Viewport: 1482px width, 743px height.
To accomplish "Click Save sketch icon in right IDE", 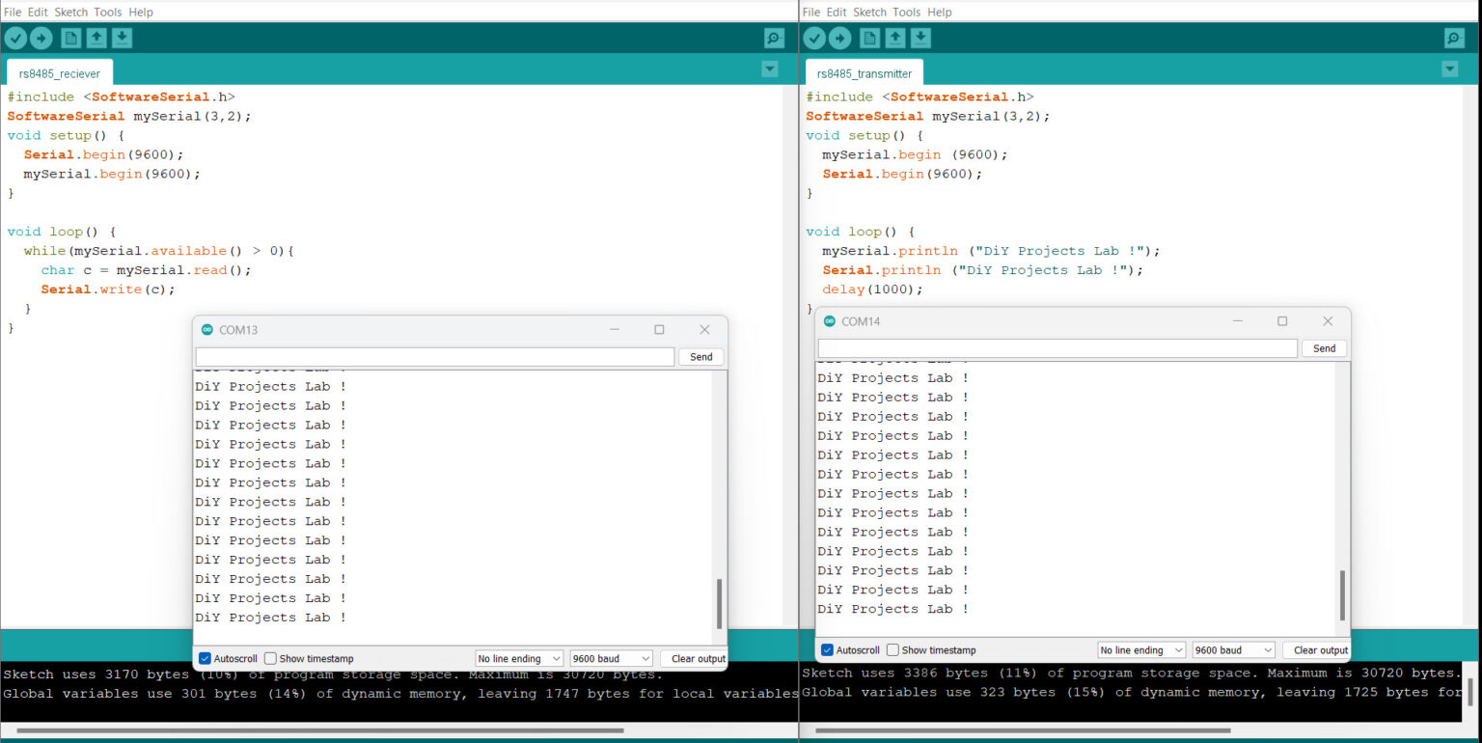I will pyautogui.click(x=920, y=39).
